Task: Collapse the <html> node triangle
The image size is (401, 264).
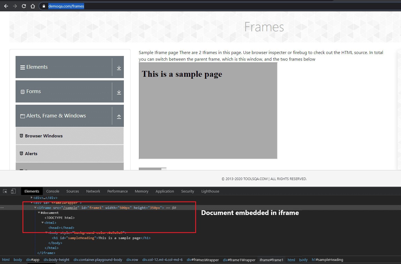Action: 42,223
